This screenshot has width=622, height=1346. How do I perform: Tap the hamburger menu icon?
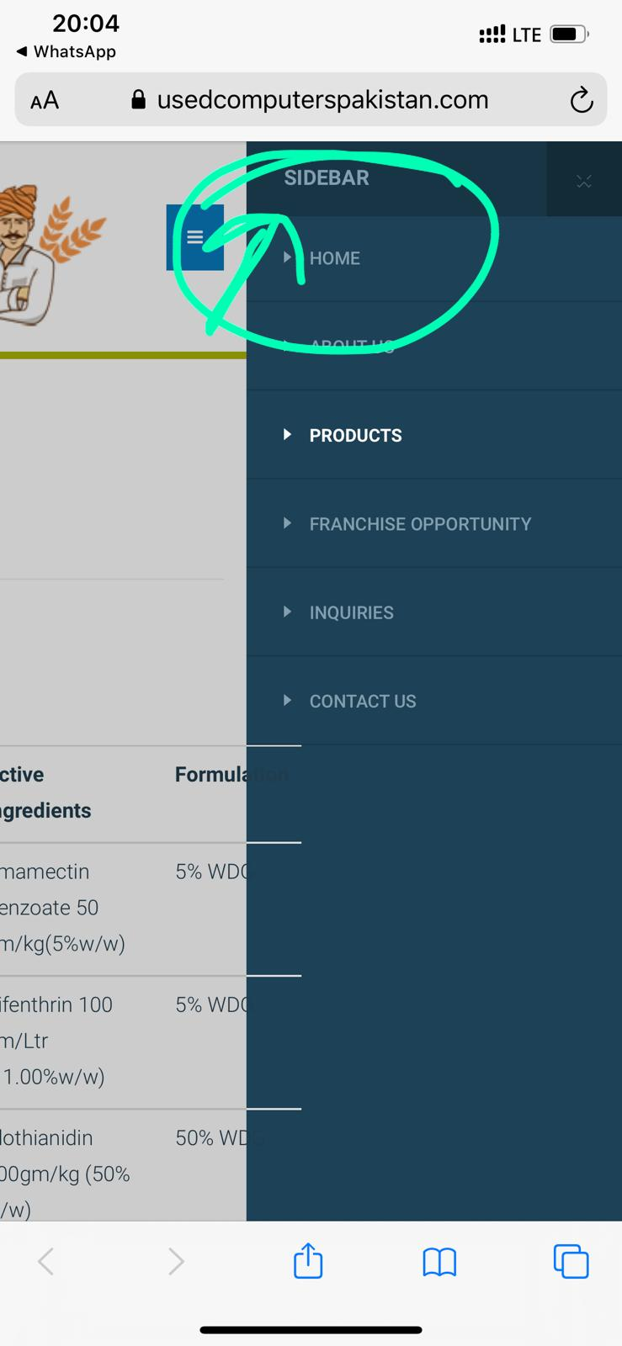(195, 237)
